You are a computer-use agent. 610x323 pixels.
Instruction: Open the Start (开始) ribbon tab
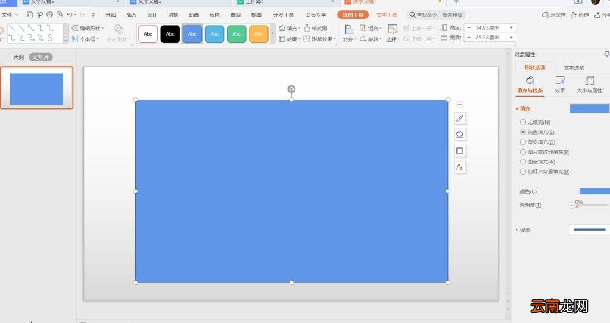point(111,15)
